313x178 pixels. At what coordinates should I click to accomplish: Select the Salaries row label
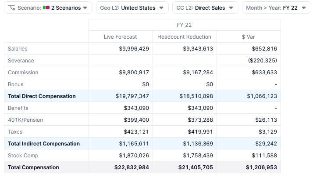(x=18, y=49)
